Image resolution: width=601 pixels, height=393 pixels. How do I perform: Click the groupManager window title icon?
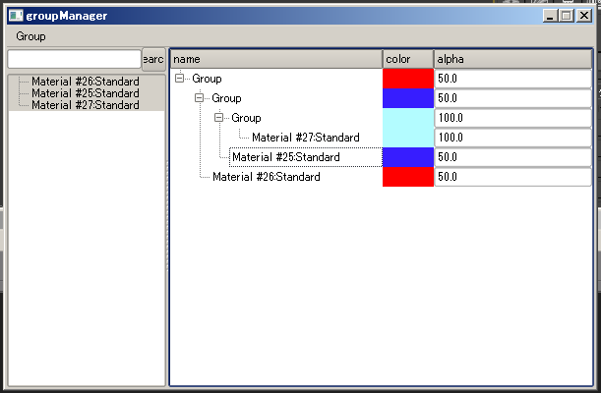click(16, 16)
